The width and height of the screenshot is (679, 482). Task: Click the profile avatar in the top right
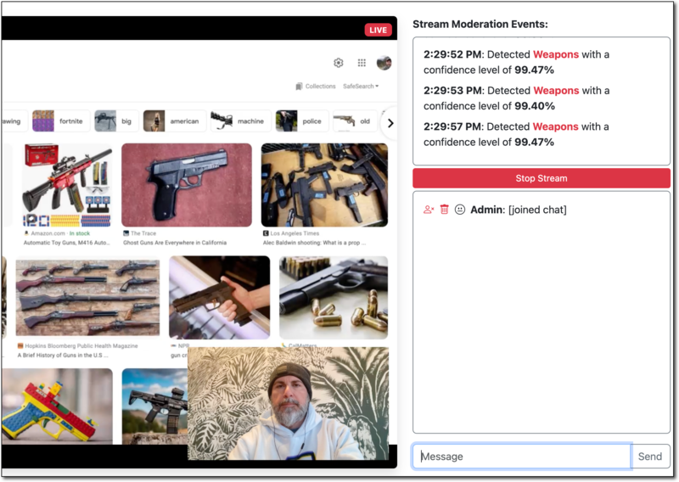click(384, 63)
